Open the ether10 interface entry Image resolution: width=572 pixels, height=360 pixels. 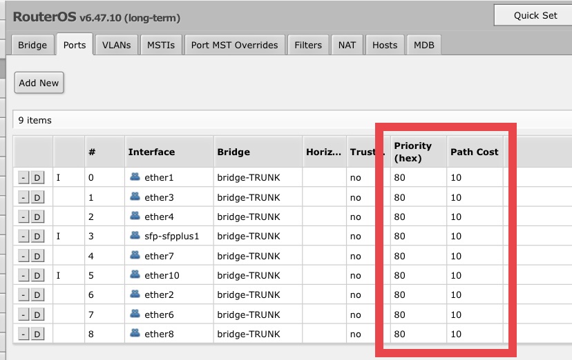point(162,276)
